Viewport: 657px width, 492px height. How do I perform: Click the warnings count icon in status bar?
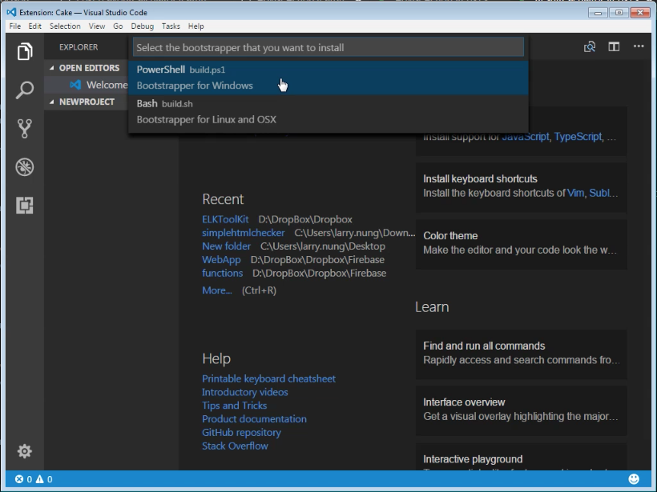(x=40, y=479)
